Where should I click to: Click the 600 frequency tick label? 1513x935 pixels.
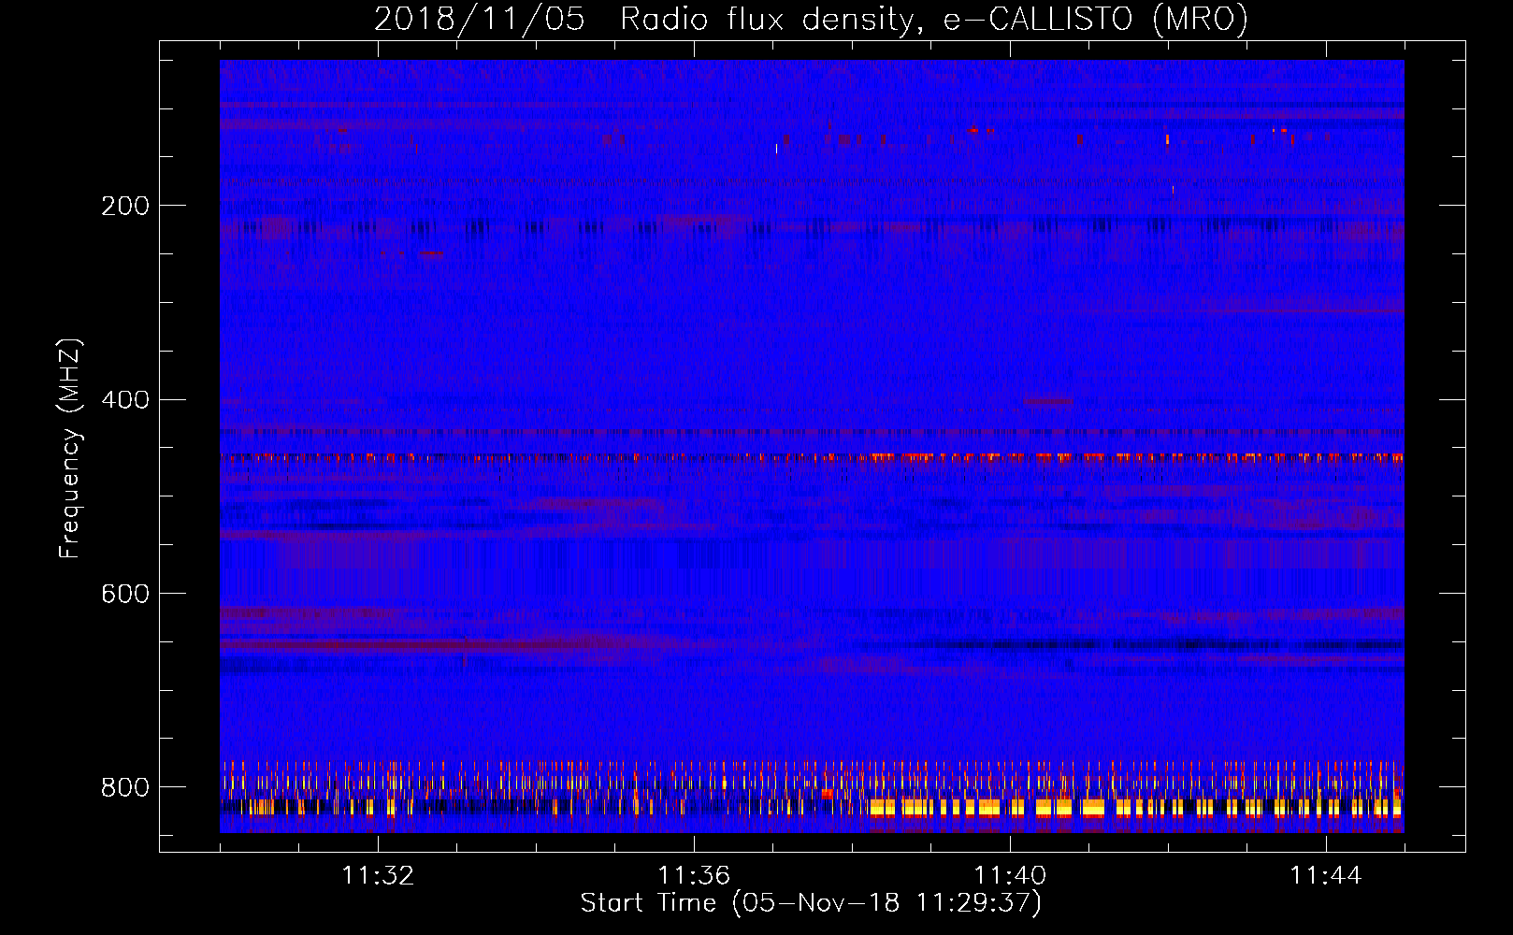[x=125, y=595]
